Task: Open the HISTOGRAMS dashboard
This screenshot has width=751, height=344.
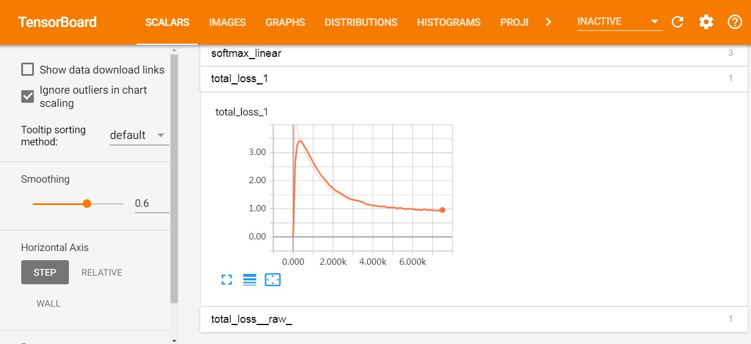Action: tap(448, 22)
